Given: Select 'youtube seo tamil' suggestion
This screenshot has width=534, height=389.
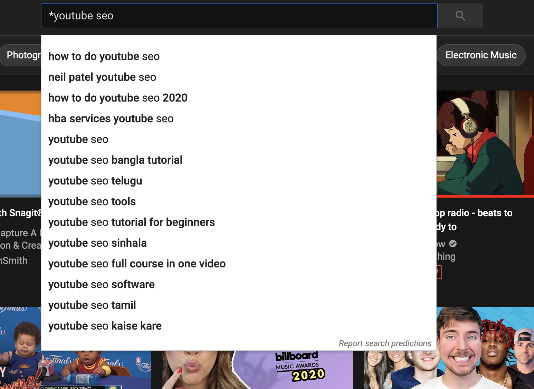Looking at the screenshot, I should 239,305.
